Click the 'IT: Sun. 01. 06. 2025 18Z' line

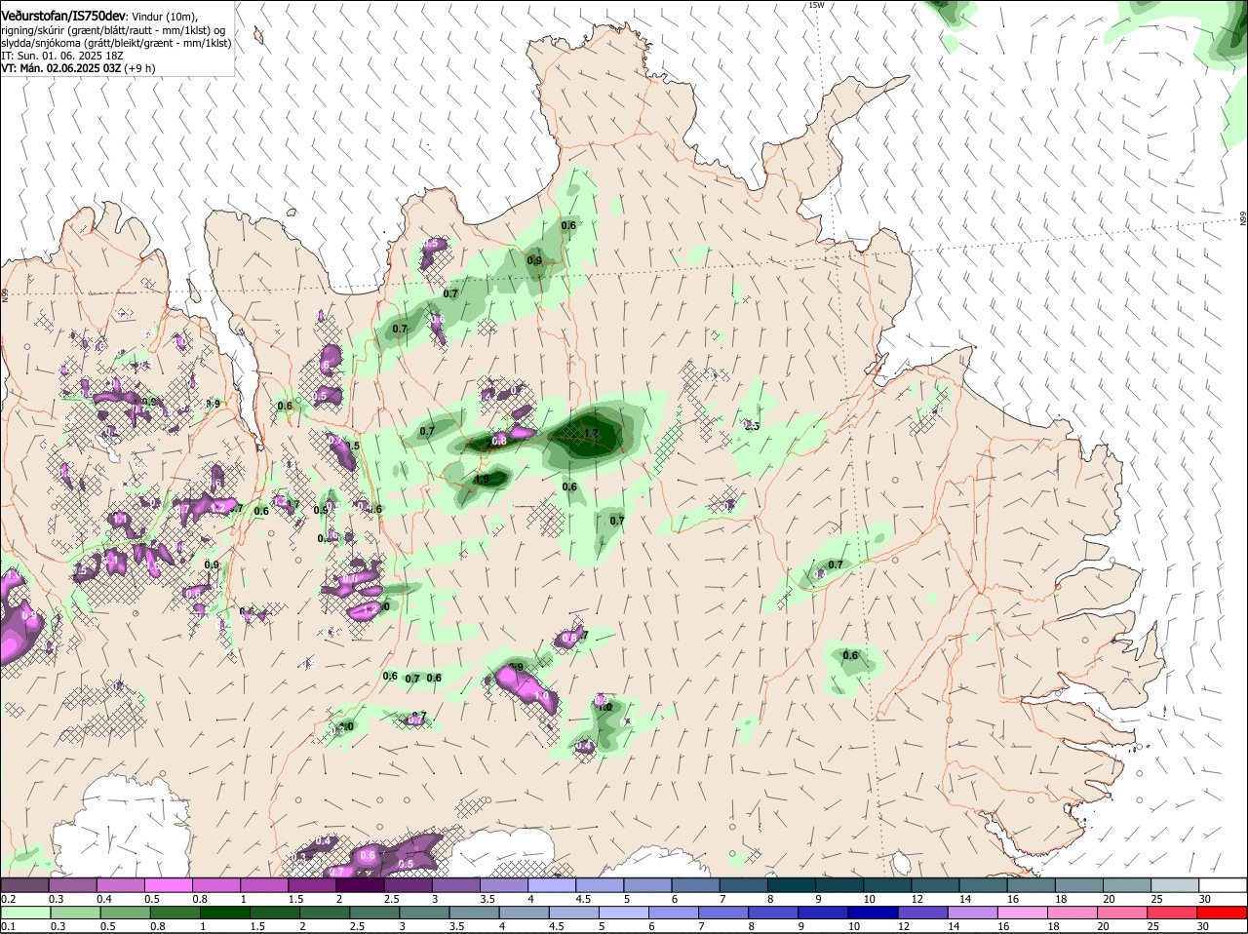60,56
